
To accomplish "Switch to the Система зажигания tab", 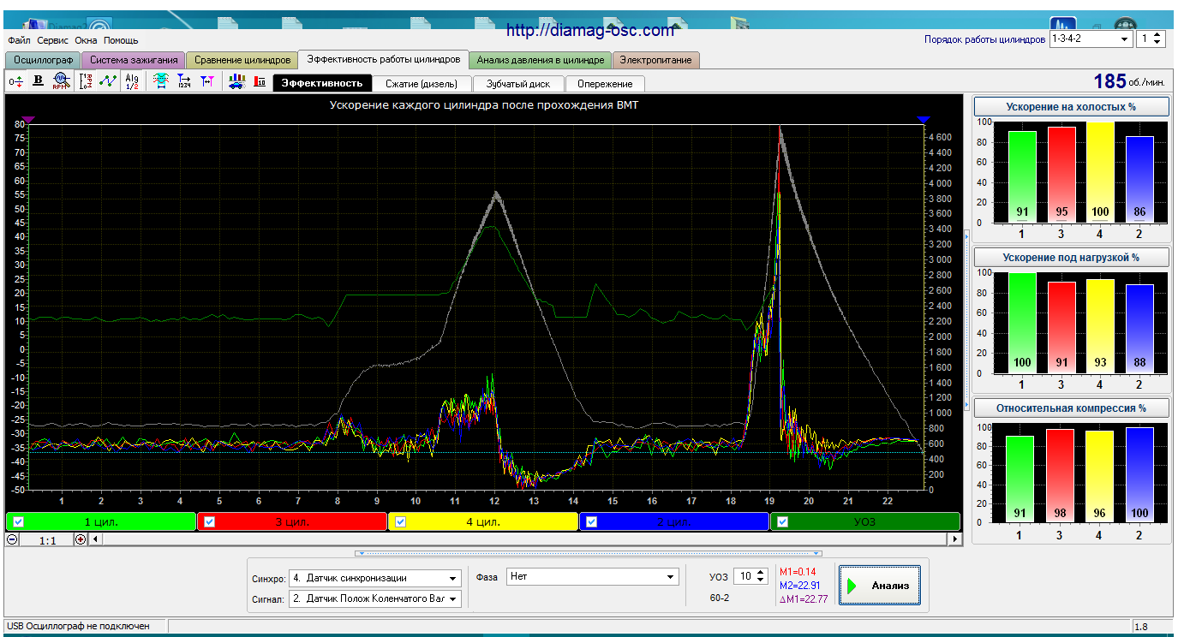I will click(134, 60).
